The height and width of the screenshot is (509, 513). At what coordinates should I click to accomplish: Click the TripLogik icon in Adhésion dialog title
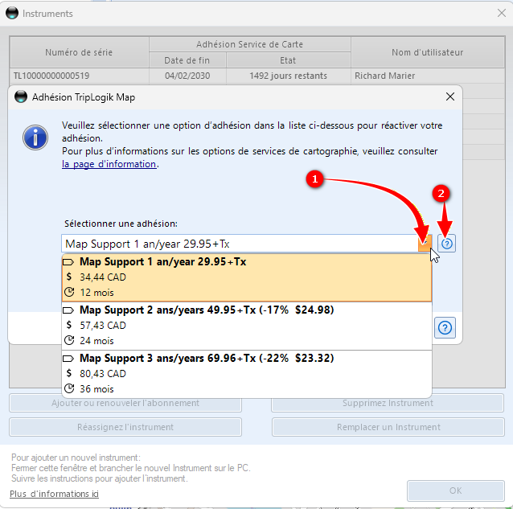coord(21,96)
